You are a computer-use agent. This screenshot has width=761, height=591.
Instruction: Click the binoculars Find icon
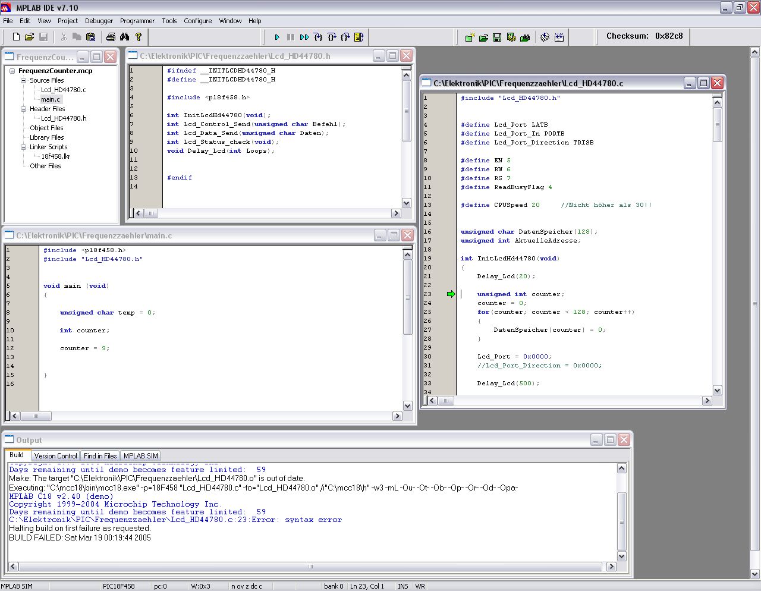pos(124,37)
